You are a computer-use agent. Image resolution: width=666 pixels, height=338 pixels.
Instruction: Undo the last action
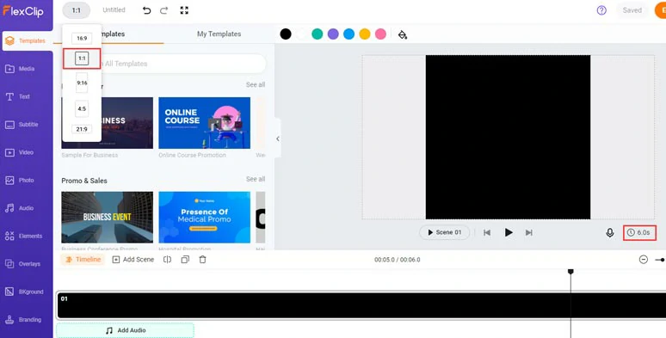146,10
